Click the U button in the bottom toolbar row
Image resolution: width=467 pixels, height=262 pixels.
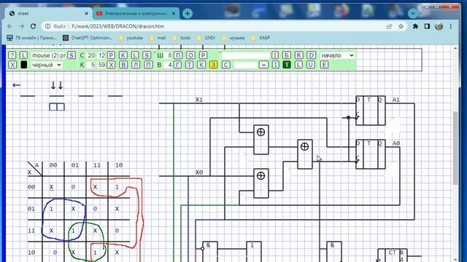point(310,65)
